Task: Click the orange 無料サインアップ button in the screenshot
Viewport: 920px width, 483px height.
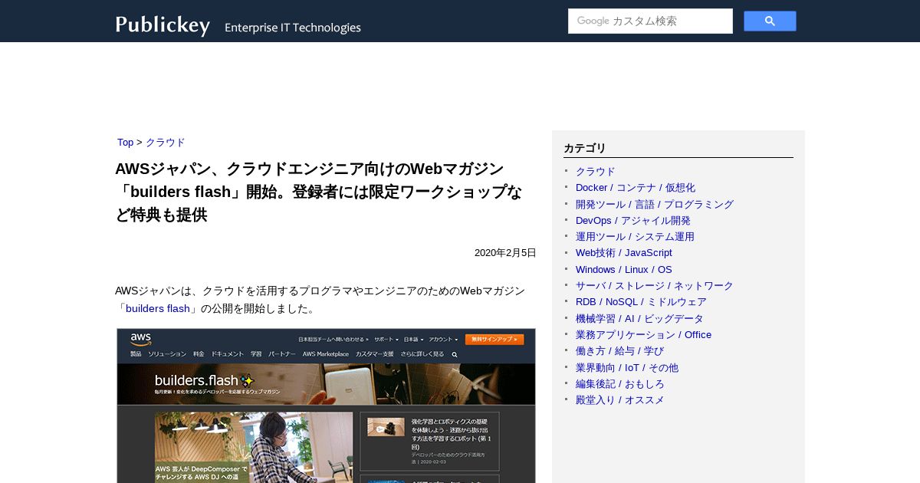Action: pos(495,339)
